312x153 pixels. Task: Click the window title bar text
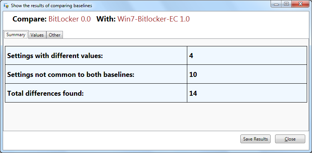point(51,6)
